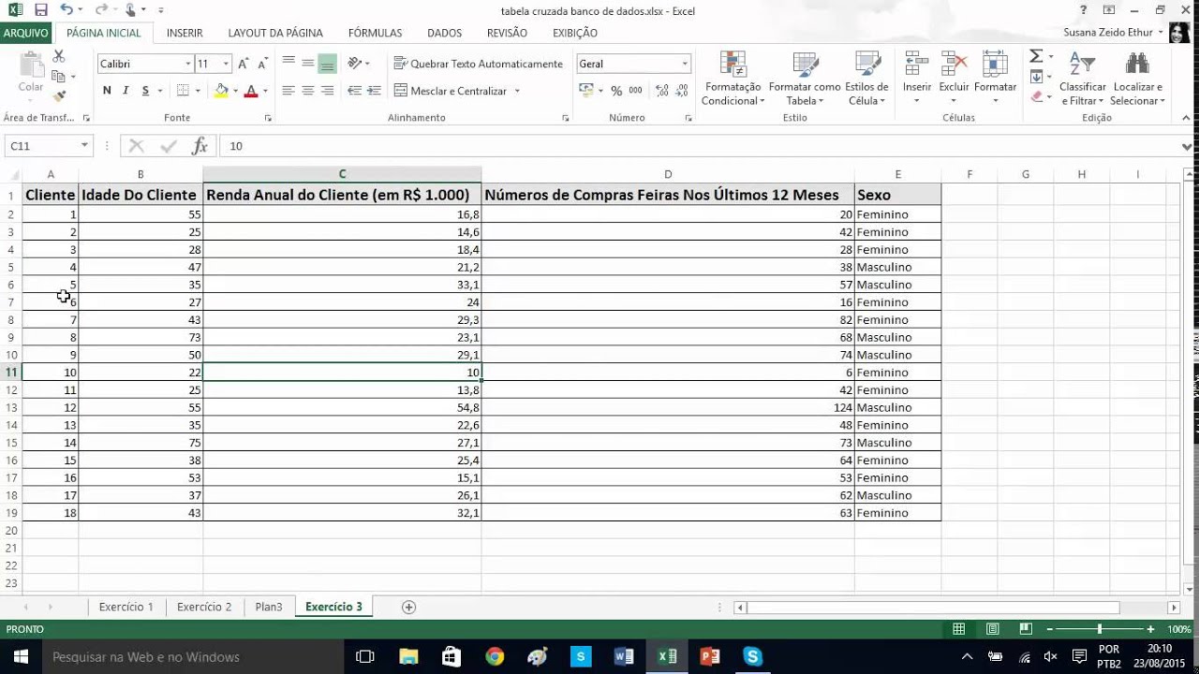
Task: Click the Insert Function fx button
Action: point(200,146)
